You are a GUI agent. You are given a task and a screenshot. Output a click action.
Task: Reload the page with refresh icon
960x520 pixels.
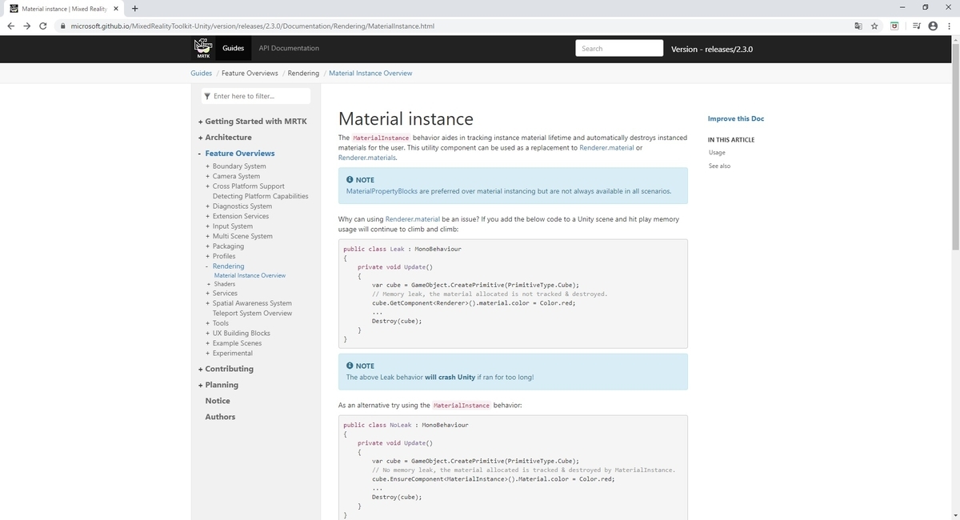[x=42, y=26]
